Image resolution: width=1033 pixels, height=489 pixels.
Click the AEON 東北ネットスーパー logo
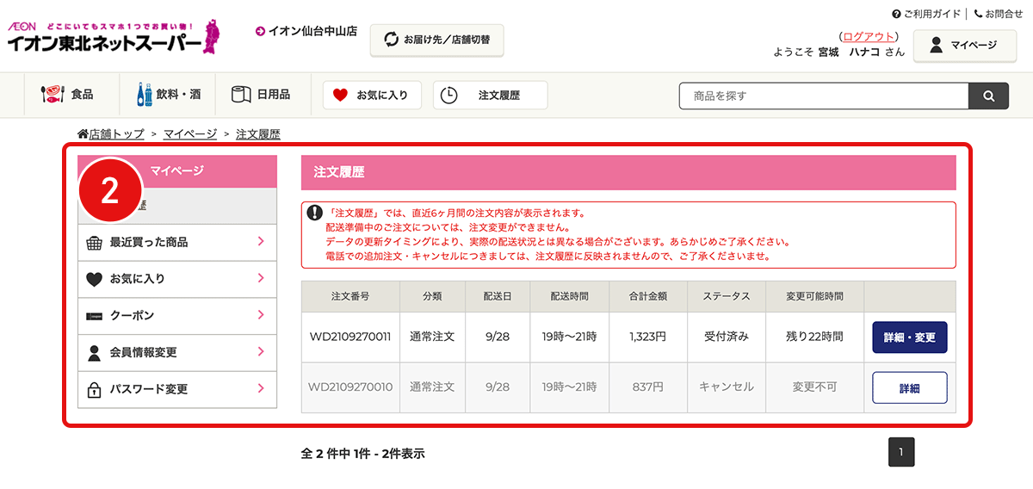[112, 36]
